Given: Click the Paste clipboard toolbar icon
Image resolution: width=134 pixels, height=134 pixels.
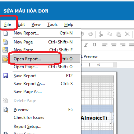Looking at the screenshot, I should [118, 34].
